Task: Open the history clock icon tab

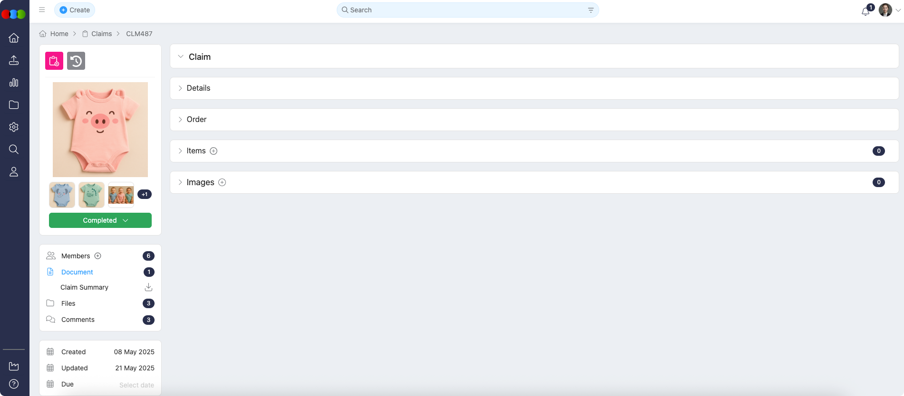Action: click(76, 61)
